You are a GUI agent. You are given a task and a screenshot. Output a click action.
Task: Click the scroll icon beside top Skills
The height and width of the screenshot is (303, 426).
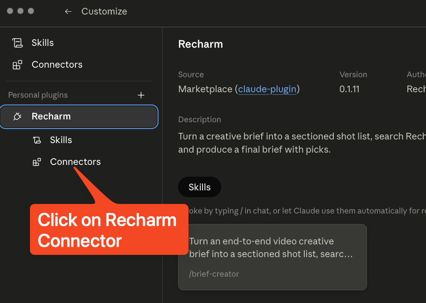click(17, 43)
